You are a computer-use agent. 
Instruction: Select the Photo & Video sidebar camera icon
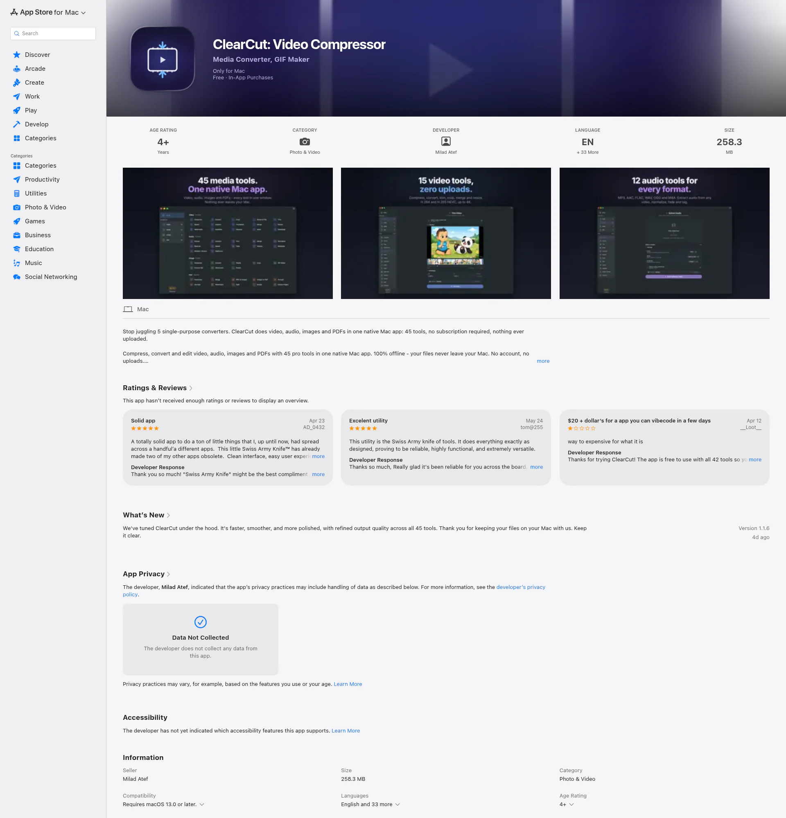(x=17, y=207)
